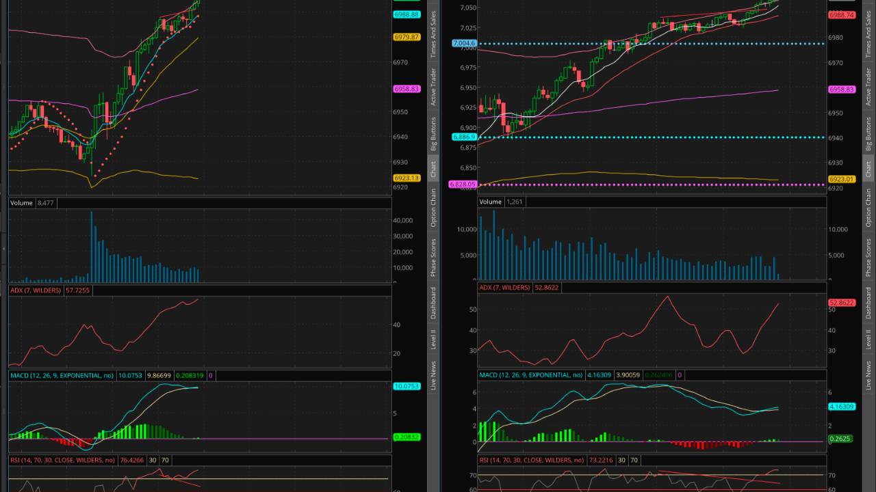Open Active Trader tab in left sidebar
Screen dimensions: 876x492
pyautogui.click(x=433, y=87)
